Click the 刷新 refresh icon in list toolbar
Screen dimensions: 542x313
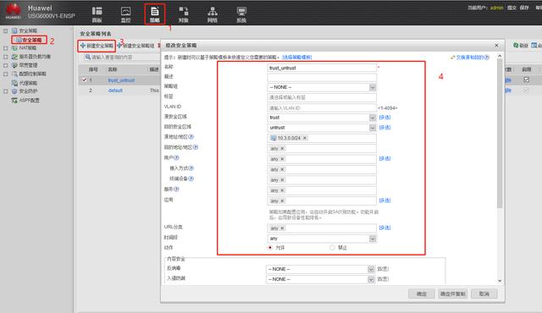(x=516, y=45)
